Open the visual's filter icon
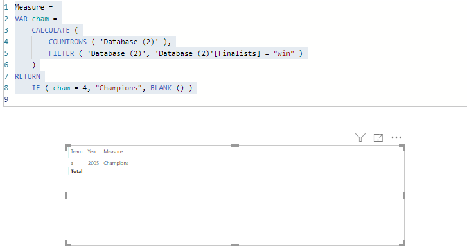 (x=360, y=137)
